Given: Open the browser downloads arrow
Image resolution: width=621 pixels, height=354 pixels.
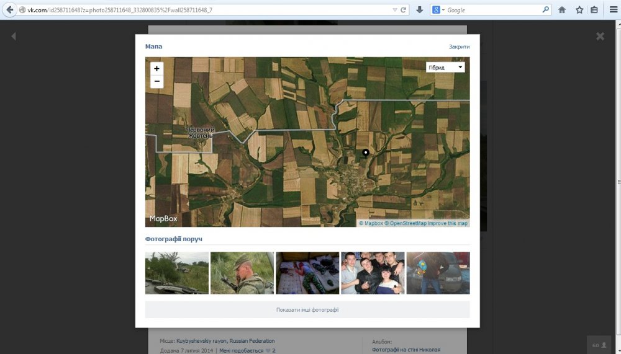Looking at the screenshot, I should 420,10.
